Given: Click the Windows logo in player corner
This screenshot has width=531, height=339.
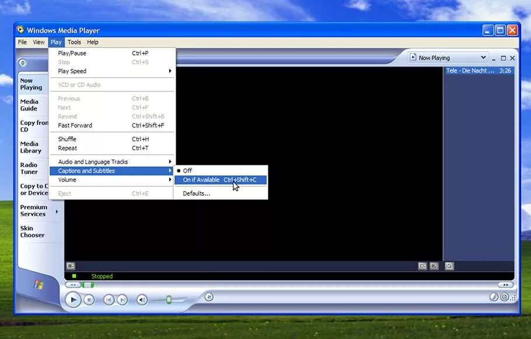Looking at the screenshot, I should tap(39, 285).
